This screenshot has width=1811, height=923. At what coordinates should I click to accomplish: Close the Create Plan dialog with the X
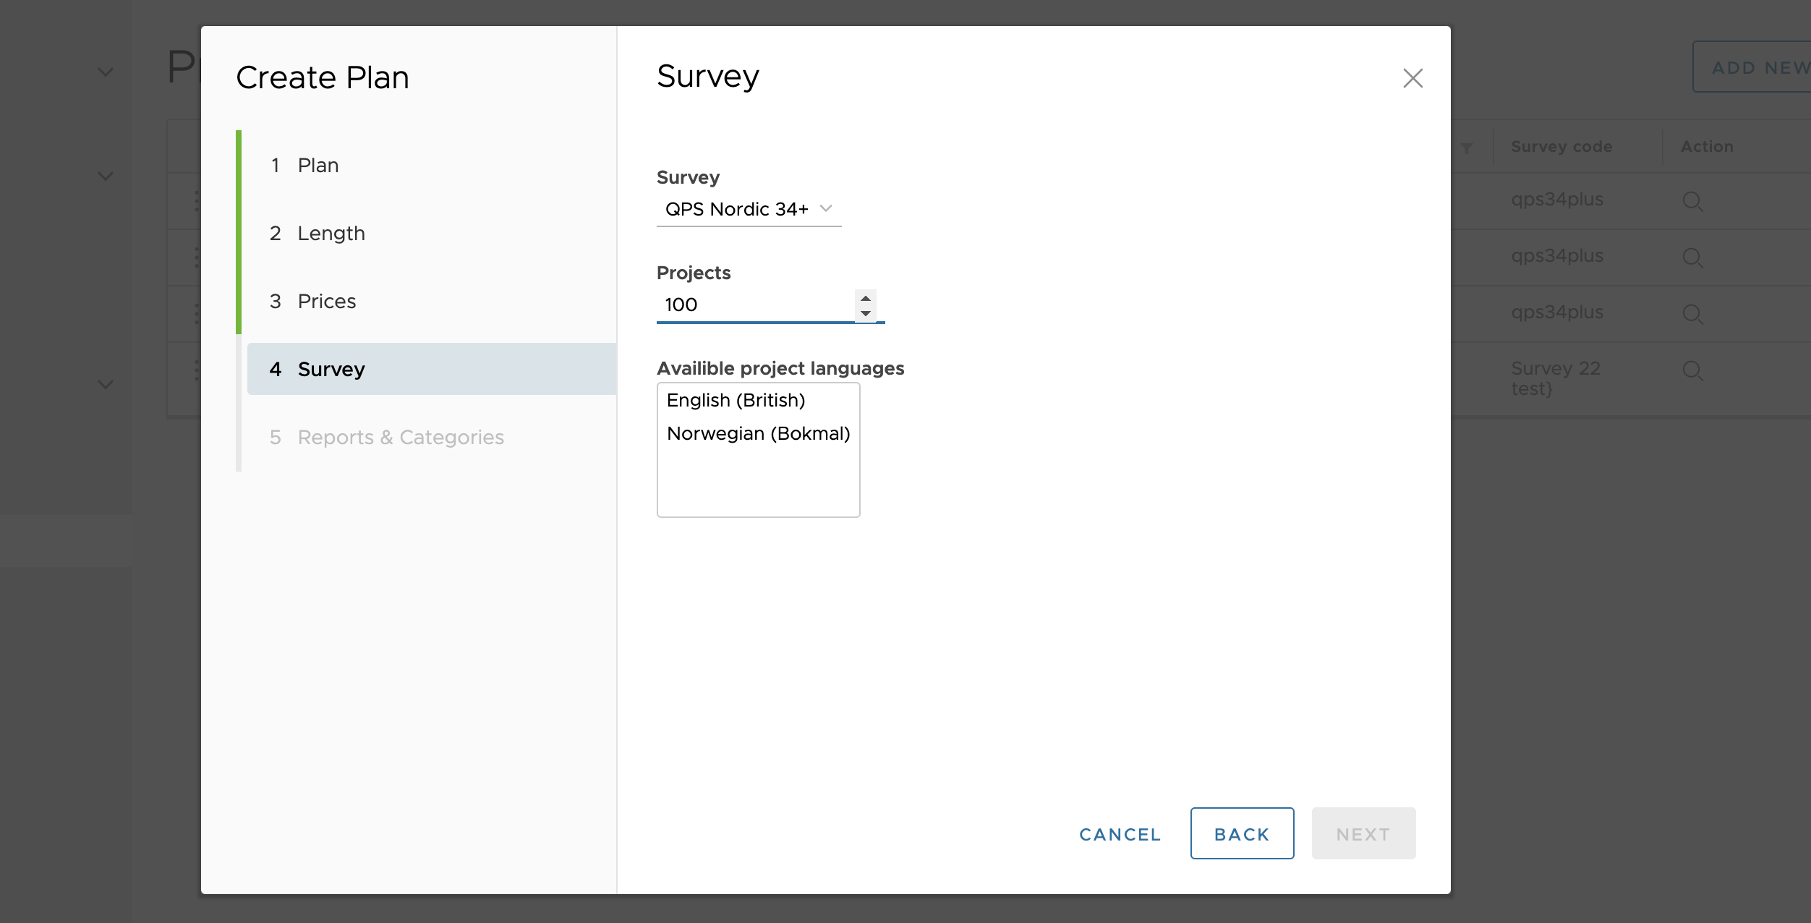(x=1412, y=78)
